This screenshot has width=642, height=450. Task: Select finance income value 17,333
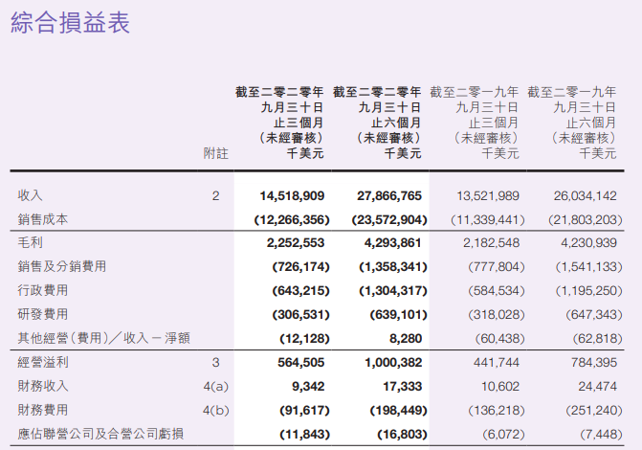click(x=403, y=387)
